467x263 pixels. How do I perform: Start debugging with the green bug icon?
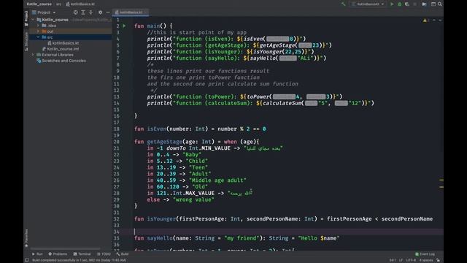pyautogui.click(x=400, y=4)
